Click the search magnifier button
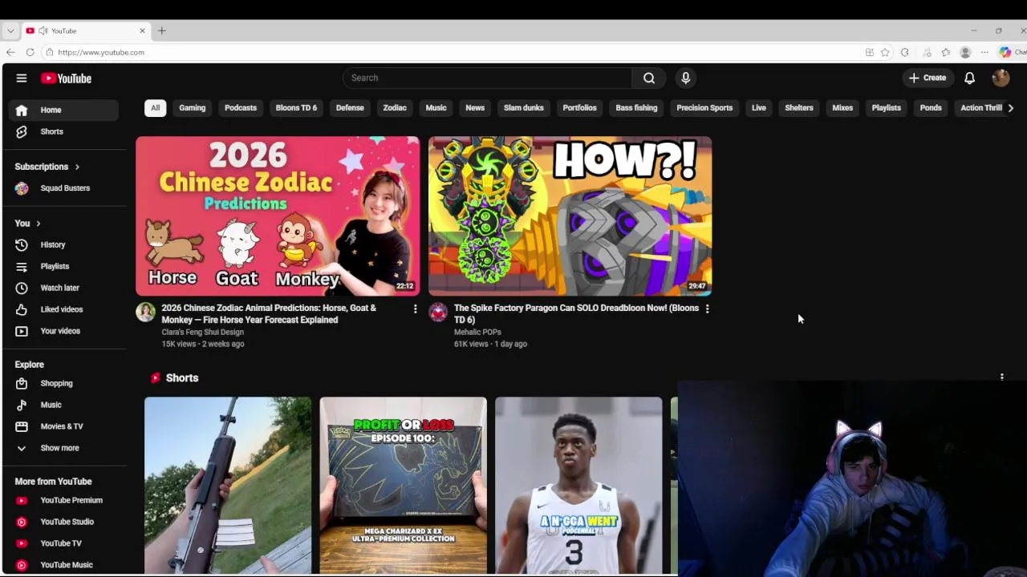Viewport: 1027px width, 577px height. click(x=649, y=78)
